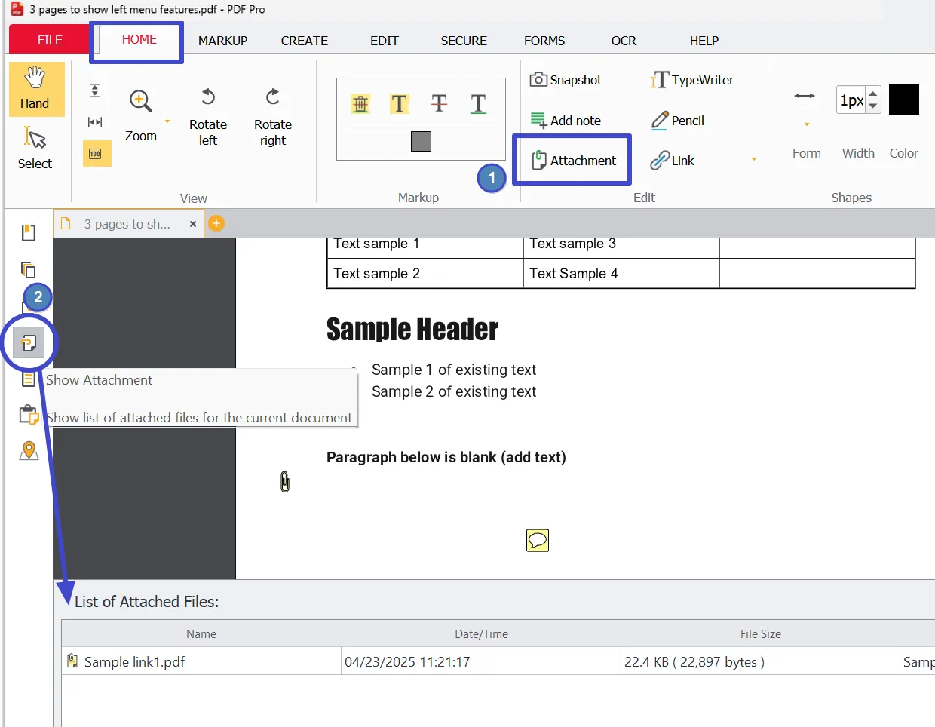
Task: Click the Zoom magnifier icon
Action: (141, 101)
